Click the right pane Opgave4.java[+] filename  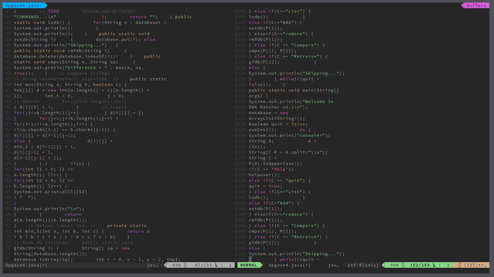(x=289, y=265)
